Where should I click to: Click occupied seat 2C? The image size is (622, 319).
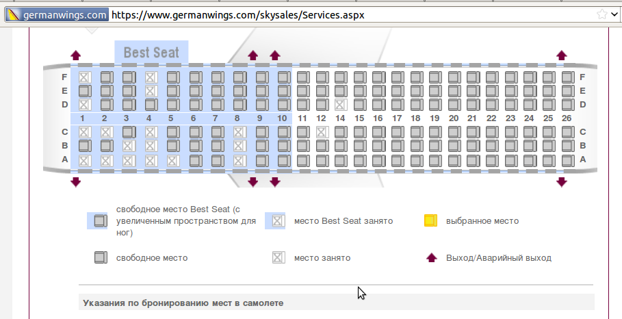point(107,131)
